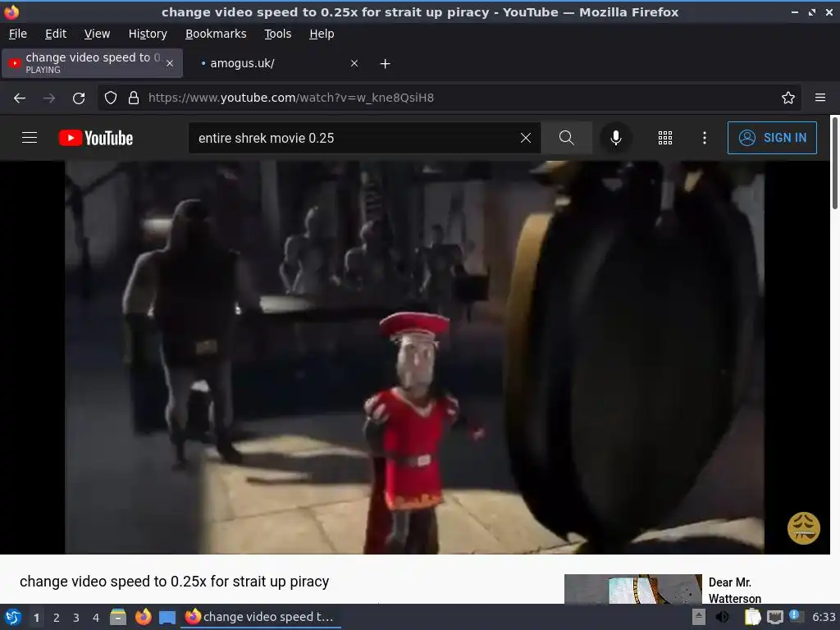Open the file manager from taskbar
This screenshot has height=630, width=840.
(118, 617)
